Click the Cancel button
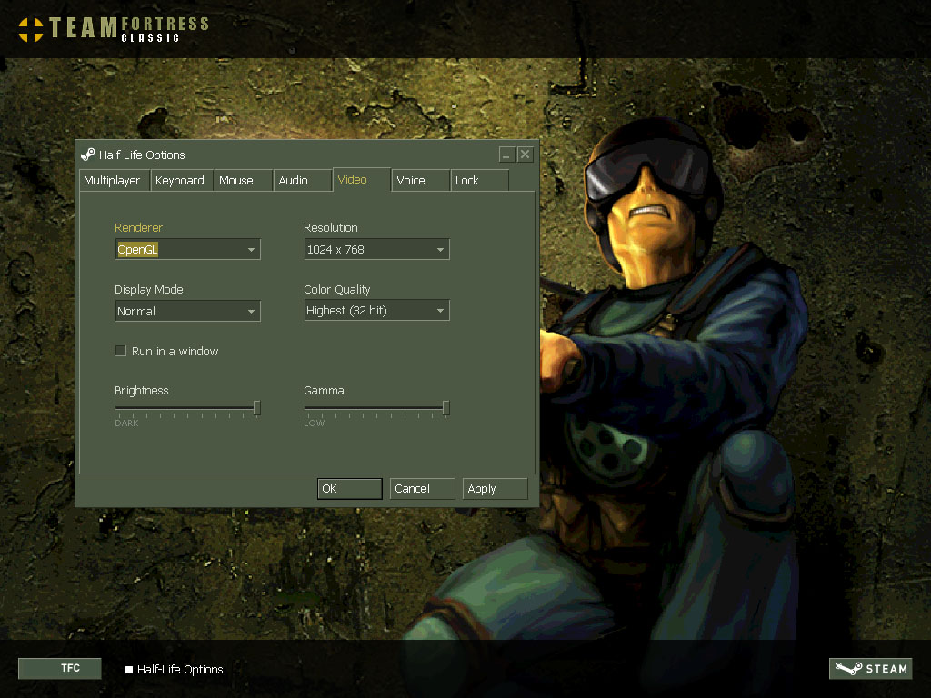 click(422, 488)
